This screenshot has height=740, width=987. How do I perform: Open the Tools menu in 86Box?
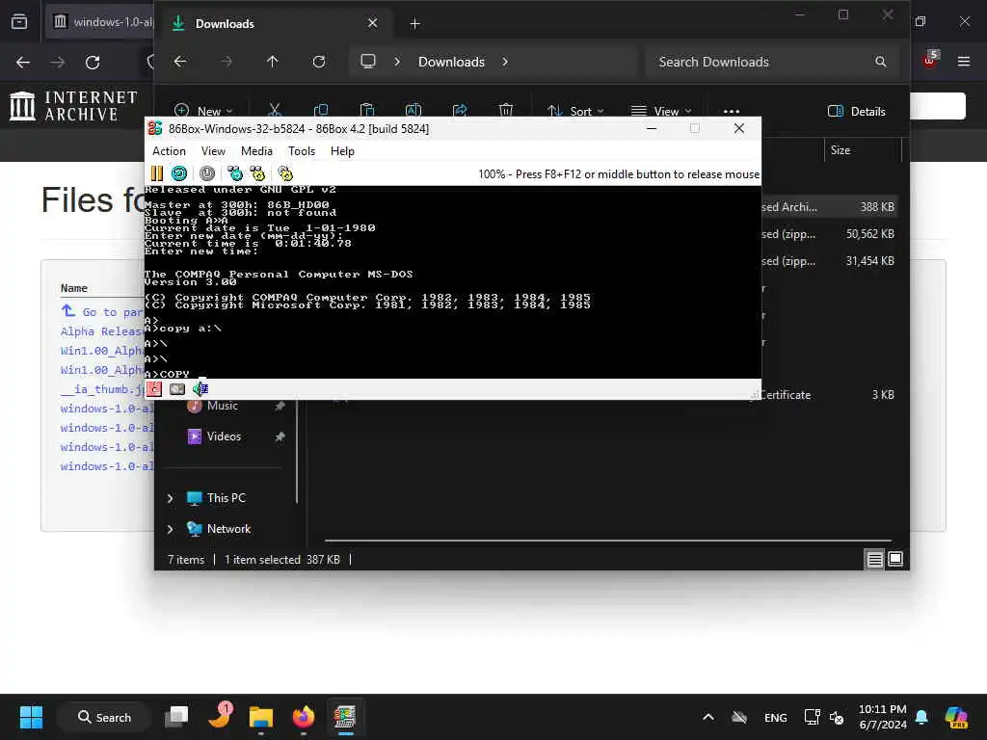pyautogui.click(x=302, y=151)
